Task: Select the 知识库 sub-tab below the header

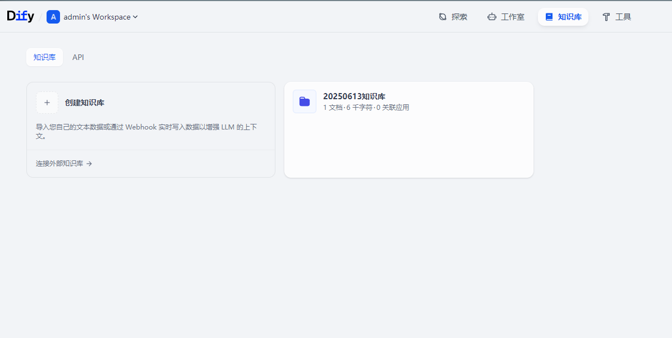Action: pyautogui.click(x=44, y=57)
